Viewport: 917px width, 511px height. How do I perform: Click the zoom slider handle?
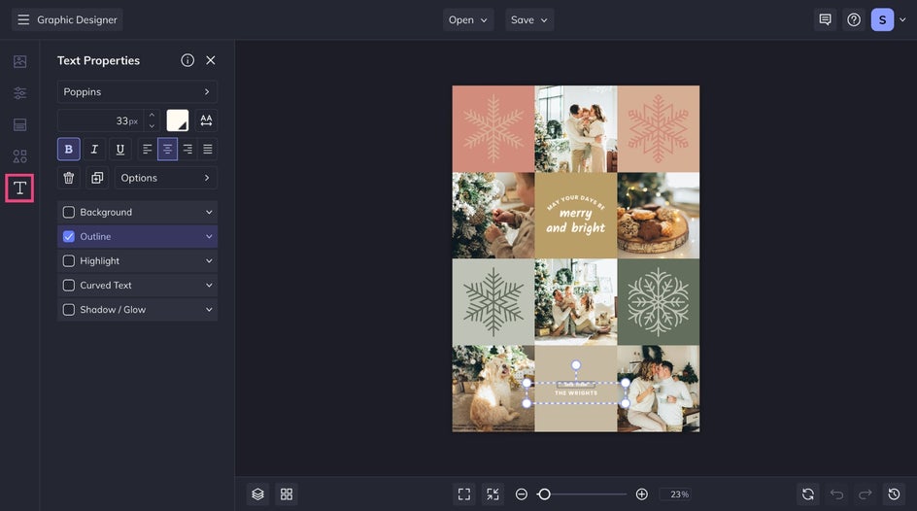[544, 494]
